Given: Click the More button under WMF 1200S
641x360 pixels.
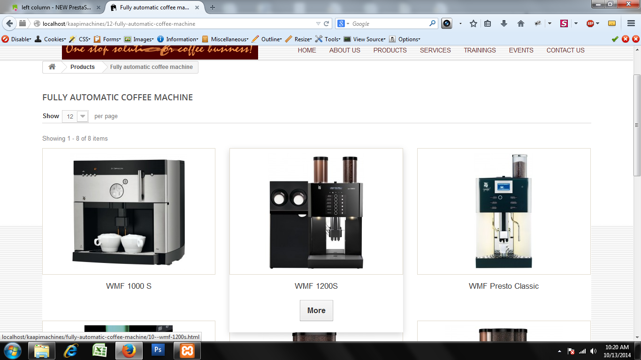Looking at the screenshot, I should (316, 310).
